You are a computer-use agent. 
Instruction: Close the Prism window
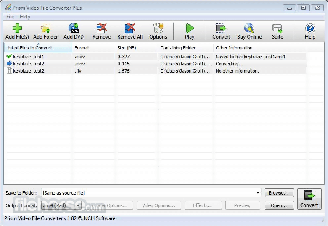317,8
